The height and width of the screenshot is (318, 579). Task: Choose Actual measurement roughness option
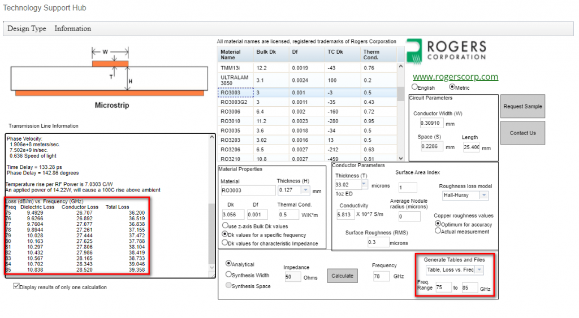438,231
